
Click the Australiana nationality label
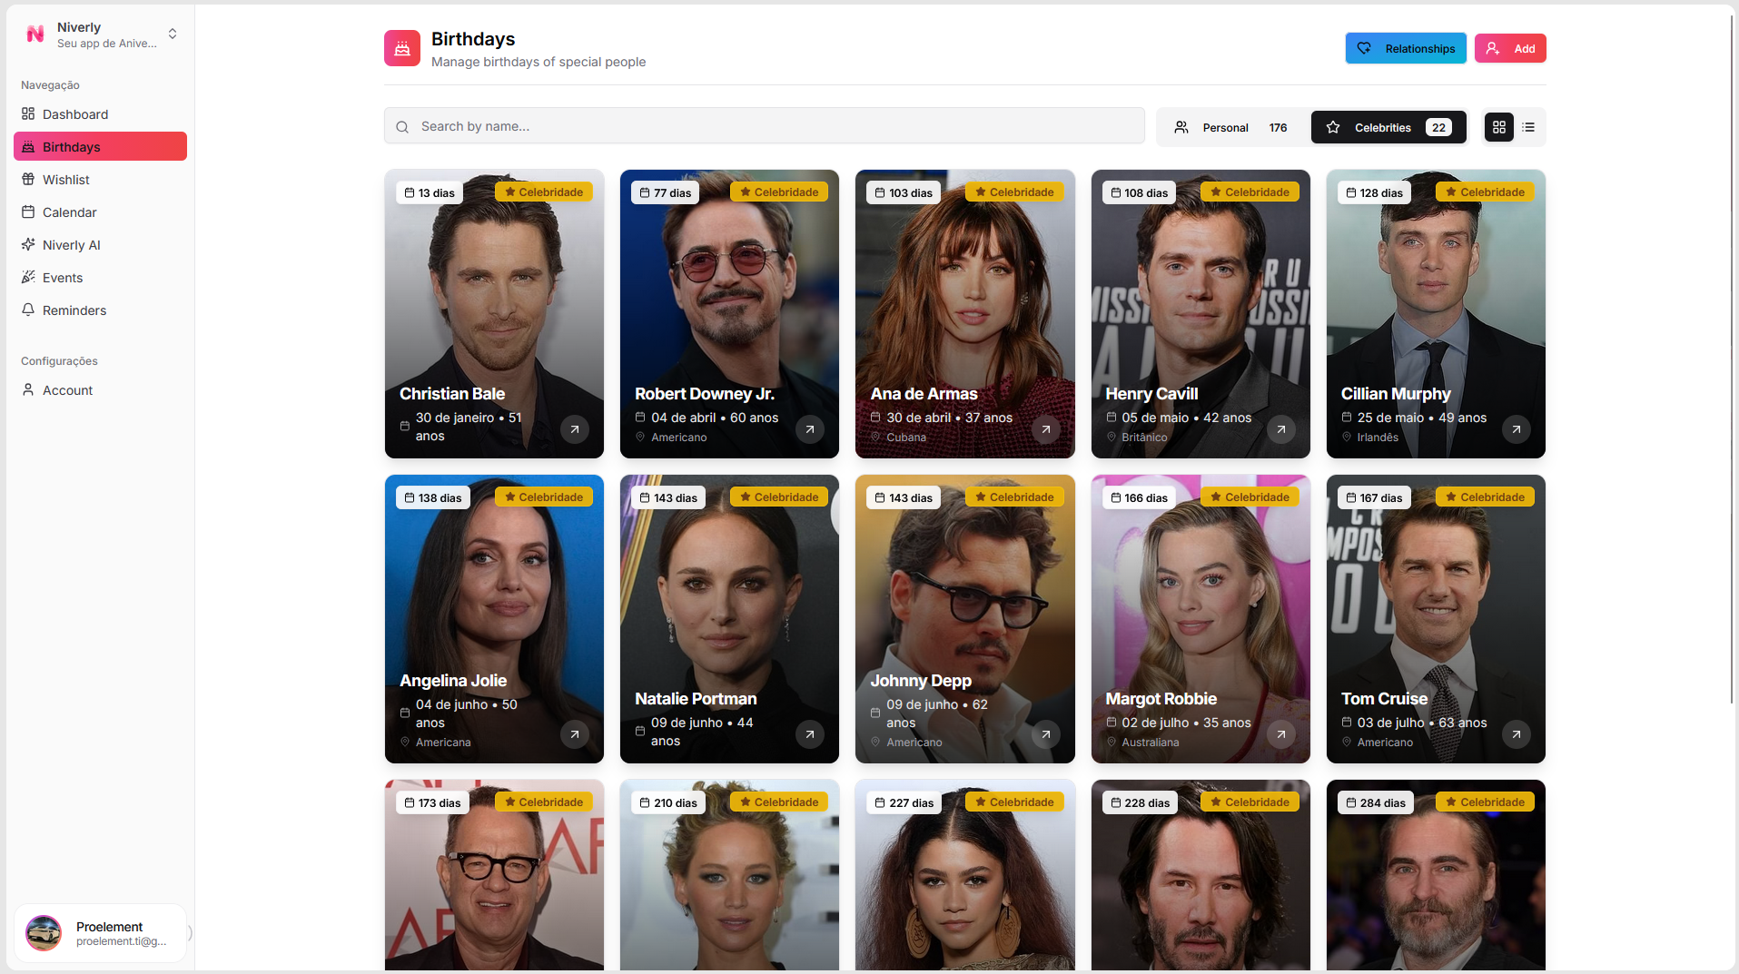coord(1150,743)
